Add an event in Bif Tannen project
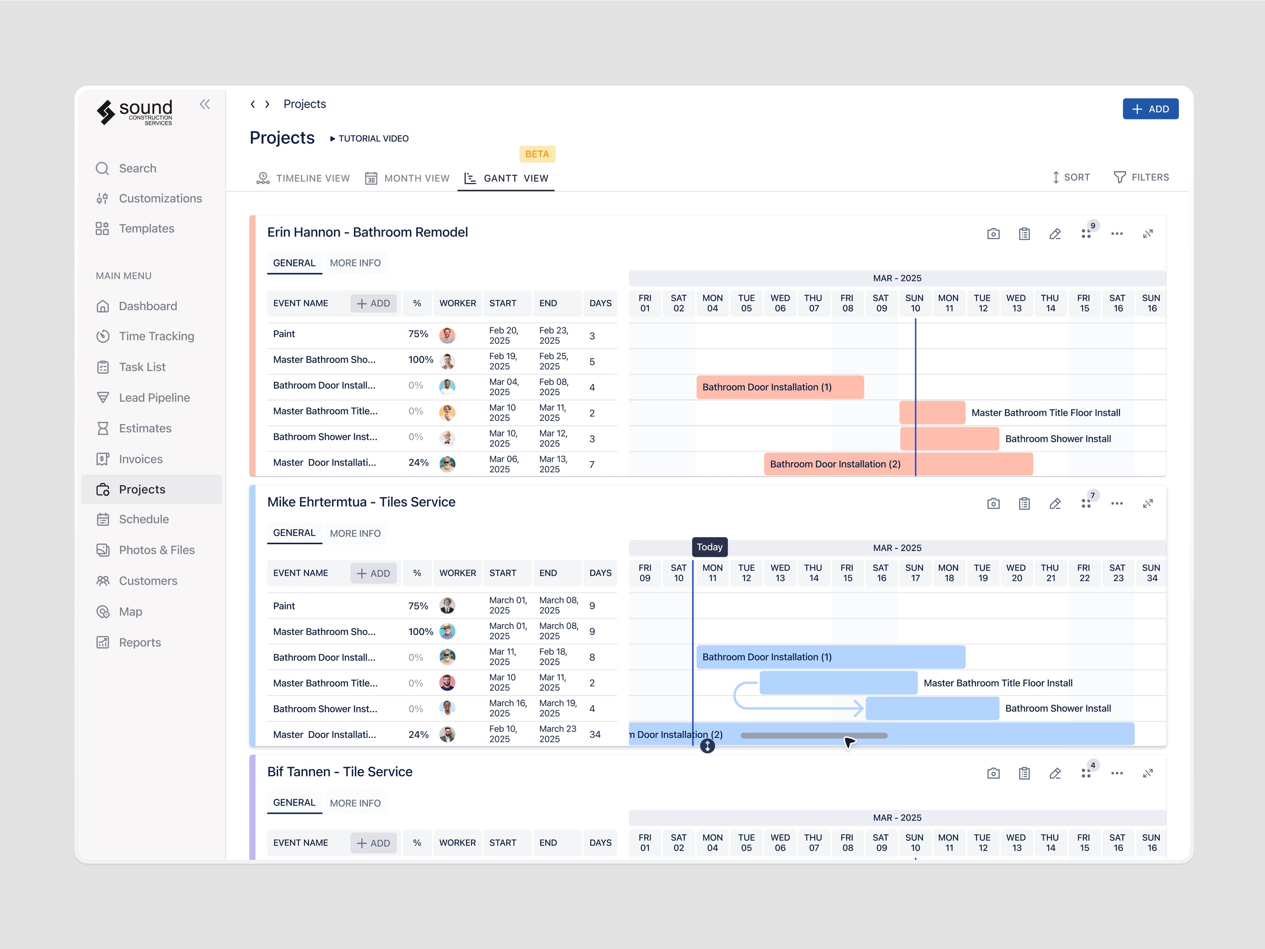 pyautogui.click(x=374, y=843)
